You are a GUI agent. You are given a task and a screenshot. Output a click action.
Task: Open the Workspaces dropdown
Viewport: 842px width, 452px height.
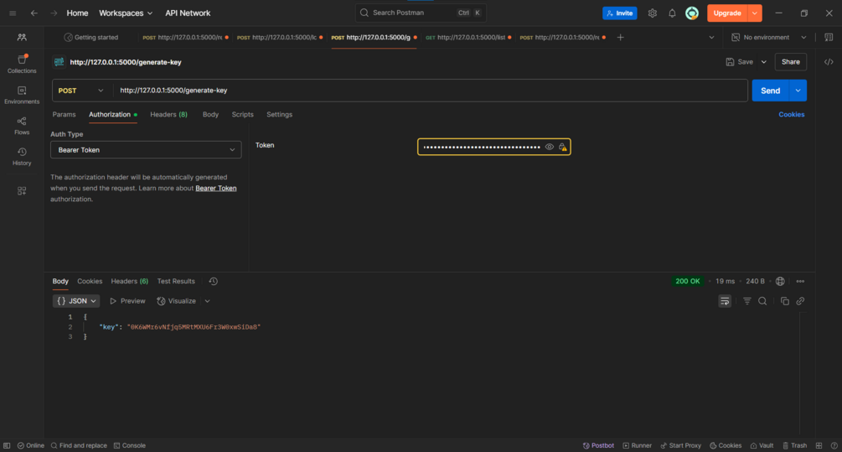click(x=126, y=13)
